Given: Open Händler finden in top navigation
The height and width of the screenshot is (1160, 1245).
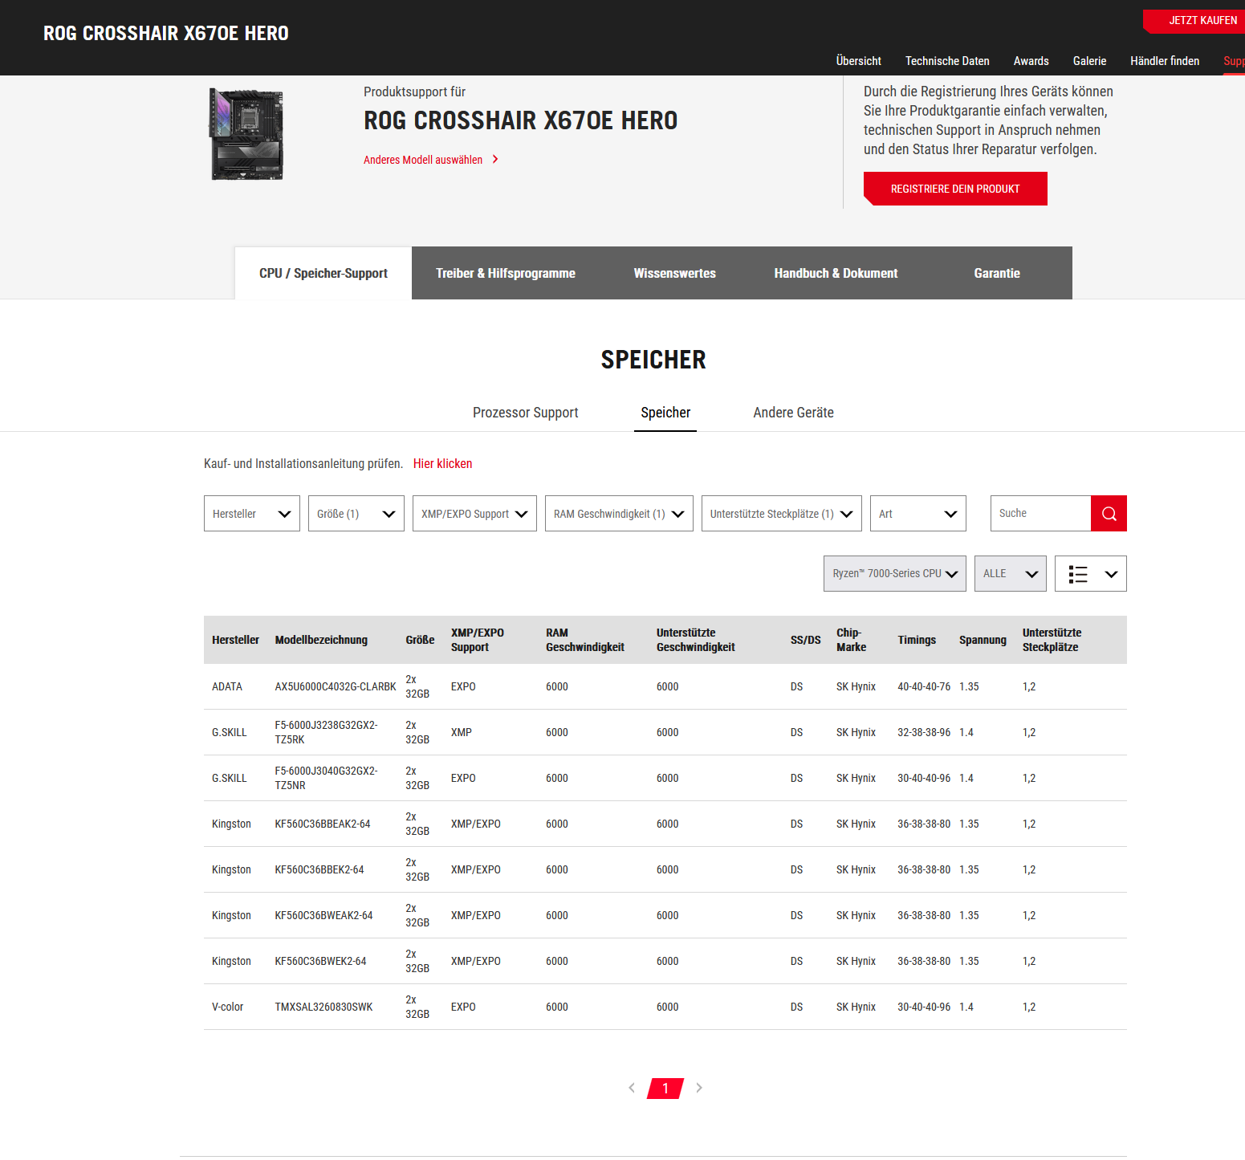Looking at the screenshot, I should click(x=1165, y=61).
